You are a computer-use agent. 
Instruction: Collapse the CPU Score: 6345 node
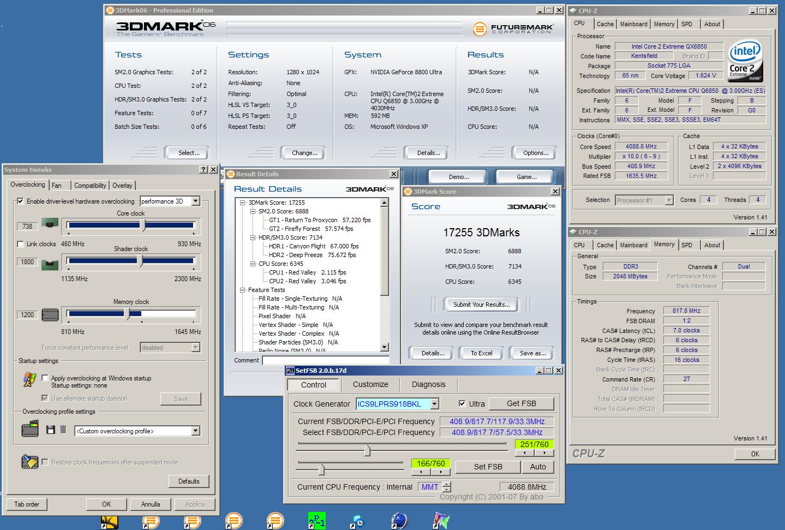click(253, 264)
